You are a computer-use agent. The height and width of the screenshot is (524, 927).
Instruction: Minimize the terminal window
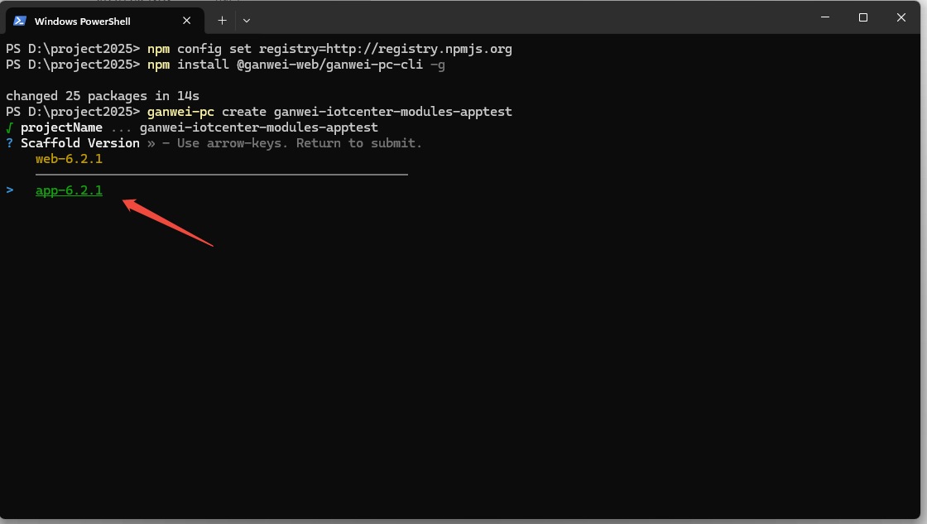click(825, 17)
